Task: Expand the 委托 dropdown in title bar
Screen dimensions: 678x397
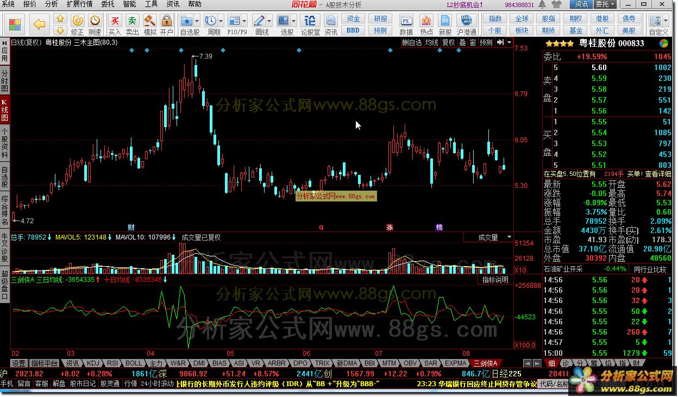Action: click(604, 4)
